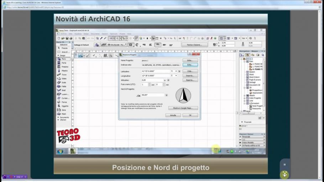Click the Windows Start orb
This screenshot has width=324, height=182.
60,151
